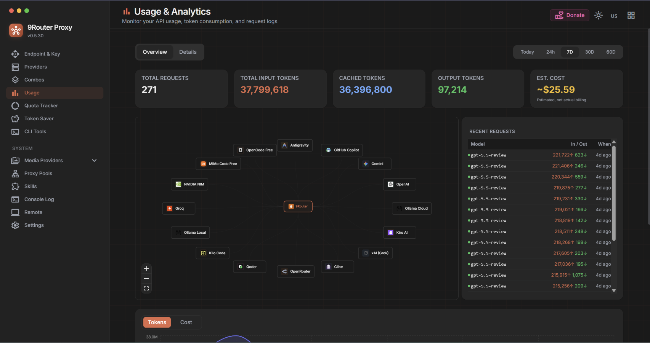Click the request row with 215,915 input tokens
The width and height of the screenshot is (650, 343).
pyautogui.click(x=539, y=275)
